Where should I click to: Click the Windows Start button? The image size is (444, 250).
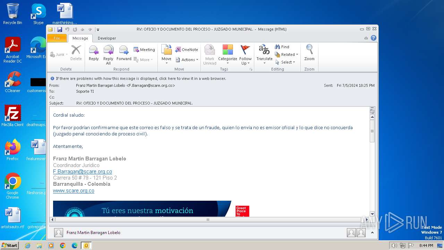point(10,245)
